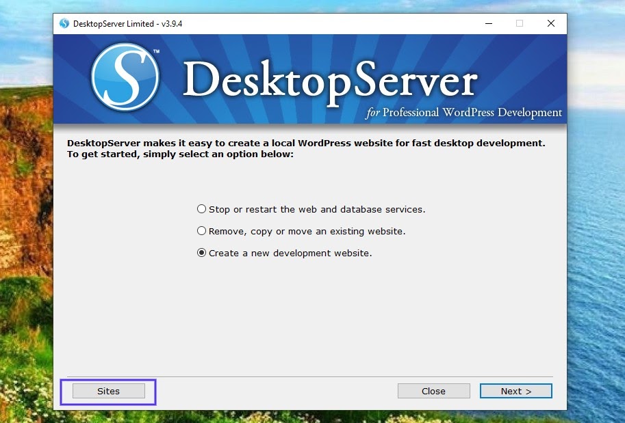
Task: Click the radio circle next to the stop services option
Action: [x=201, y=208]
